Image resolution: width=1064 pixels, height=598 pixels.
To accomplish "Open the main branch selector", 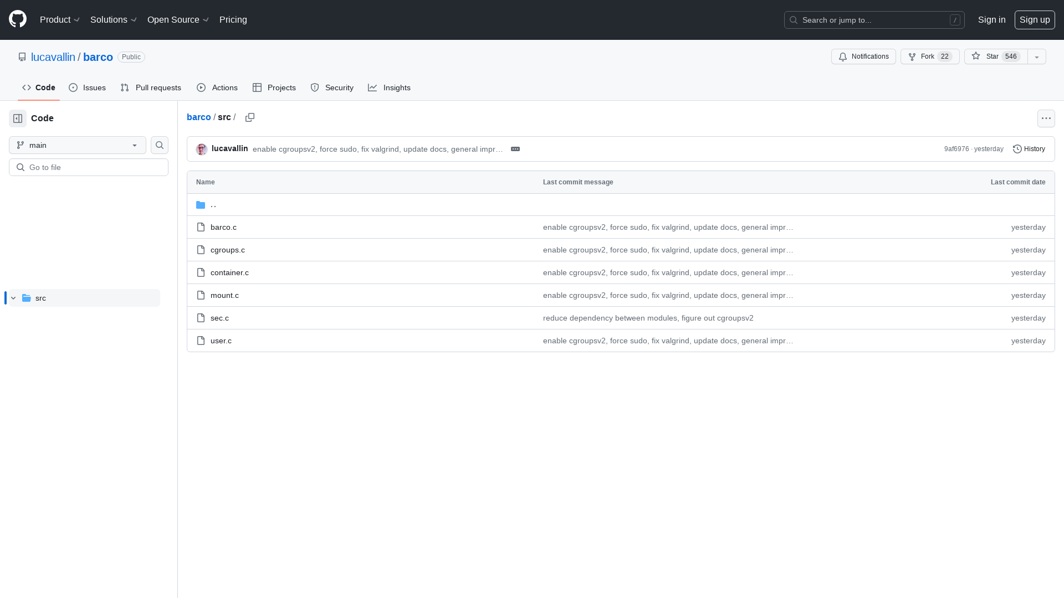I will click(78, 145).
